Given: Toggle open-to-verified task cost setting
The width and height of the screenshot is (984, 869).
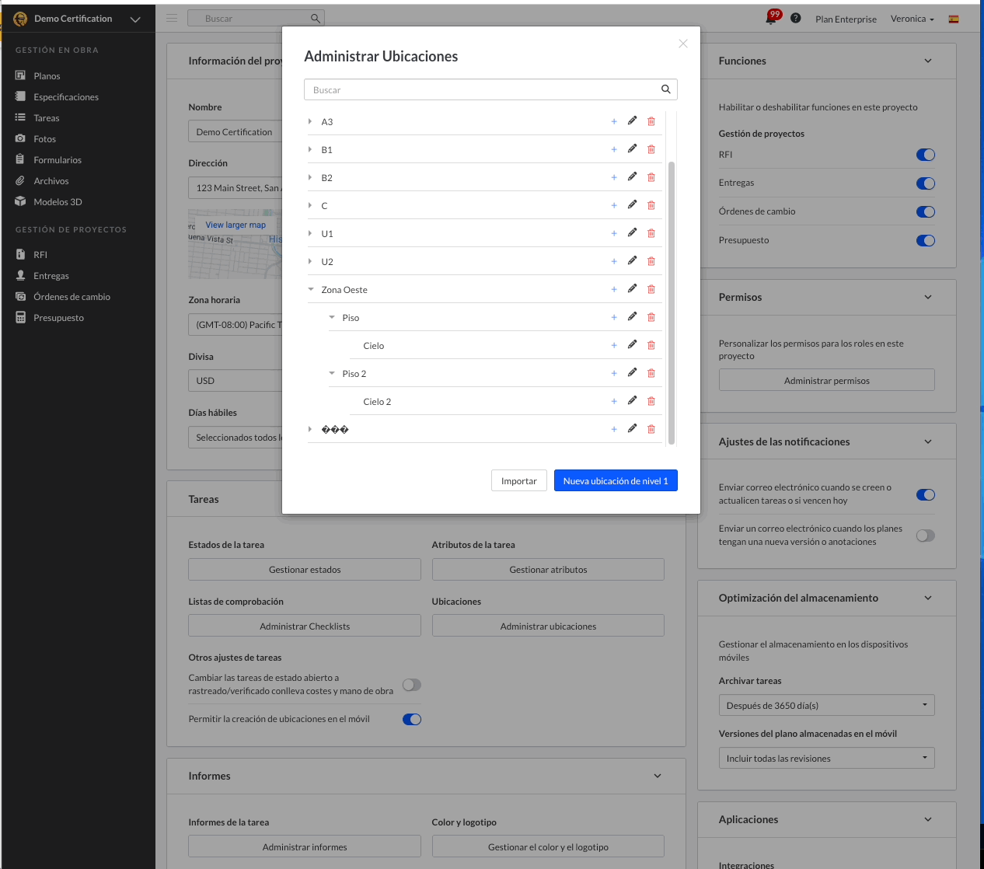Looking at the screenshot, I should click(x=412, y=685).
